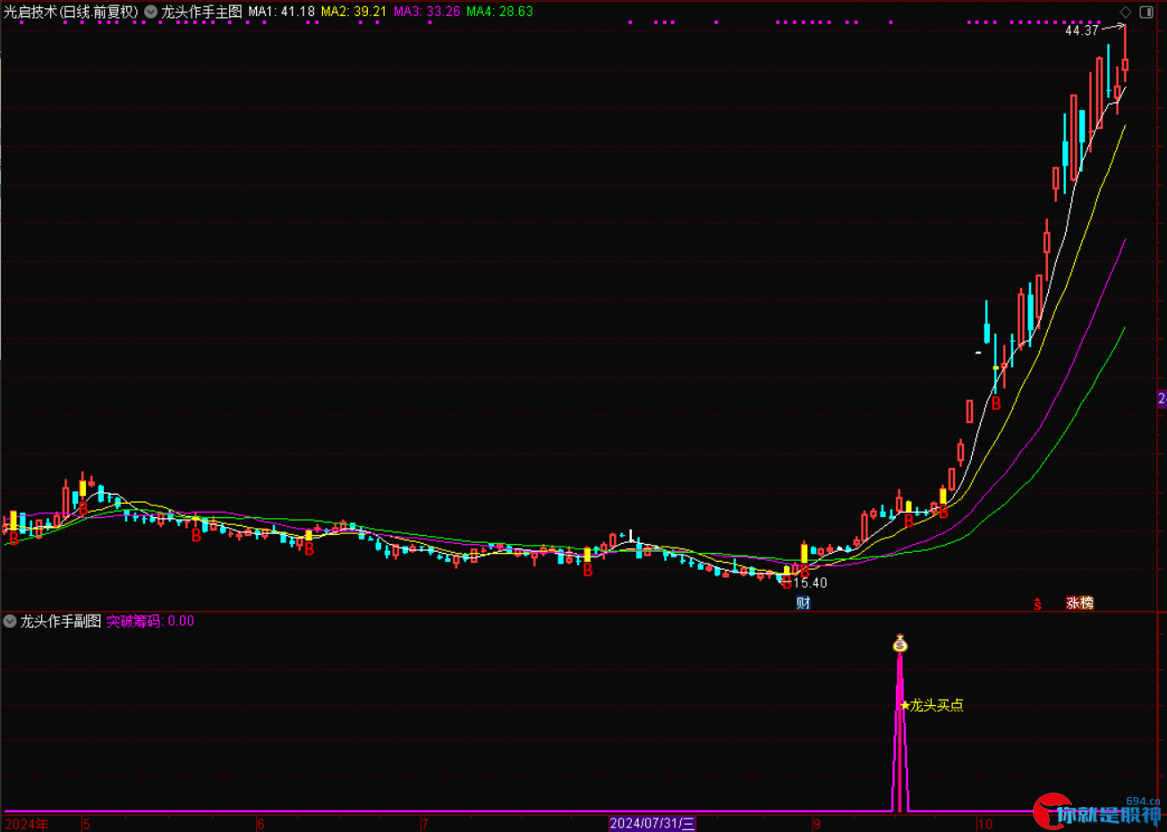The image size is (1167, 832).
Task: Click the red S marker on timeline
Action: tap(1037, 604)
